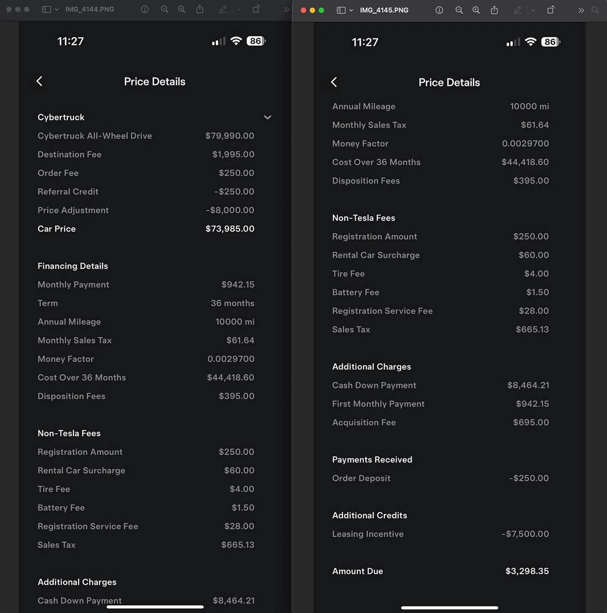The width and height of the screenshot is (607, 613).
Task: Click Cash Down Payment $8,464.21 in right window
Action: (x=440, y=385)
